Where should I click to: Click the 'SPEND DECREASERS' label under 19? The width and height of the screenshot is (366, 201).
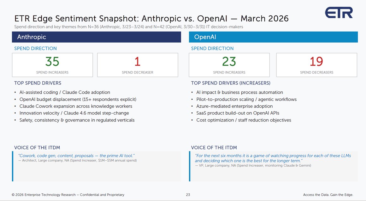(316, 72)
